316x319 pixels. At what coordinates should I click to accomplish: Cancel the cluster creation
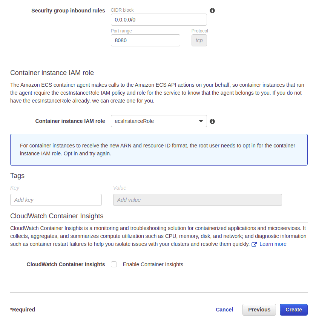[224, 310]
